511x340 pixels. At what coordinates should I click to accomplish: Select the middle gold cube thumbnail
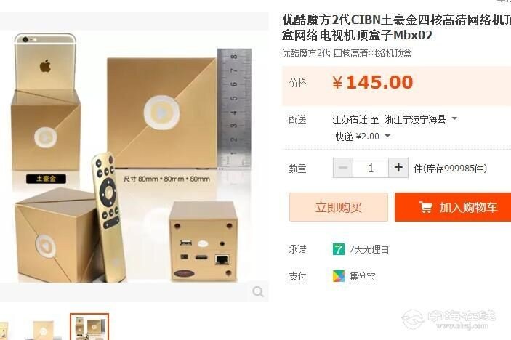pyautogui.click(x=43, y=330)
